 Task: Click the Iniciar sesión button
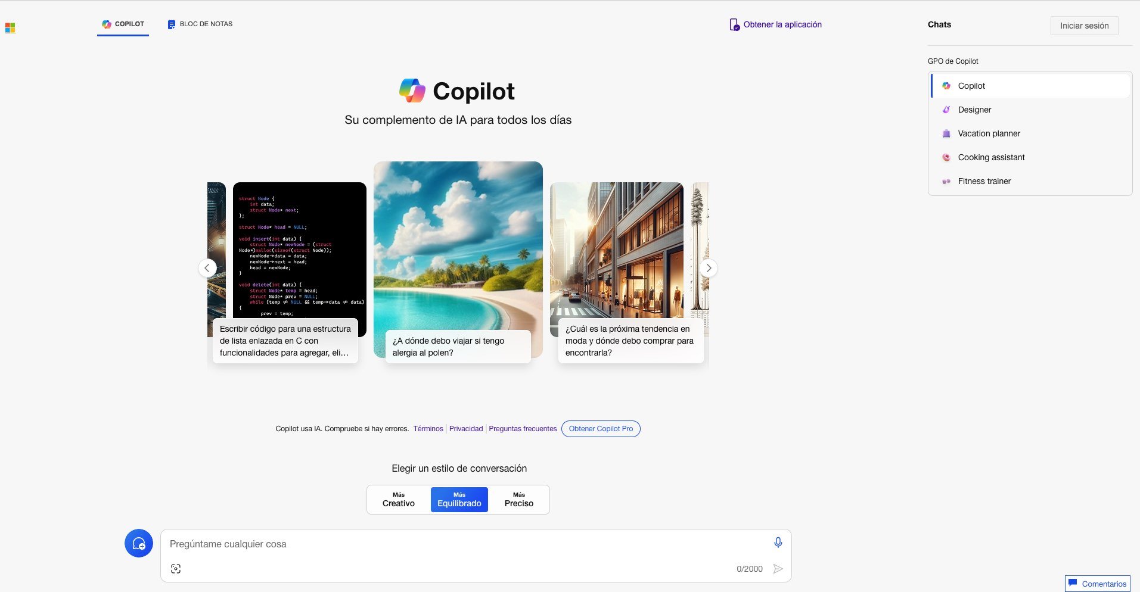tap(1083, 26)
